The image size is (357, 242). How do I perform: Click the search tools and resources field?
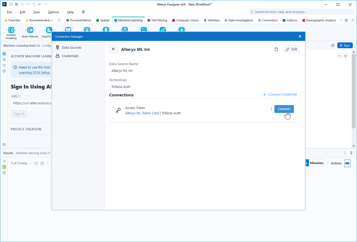point(300,12)
